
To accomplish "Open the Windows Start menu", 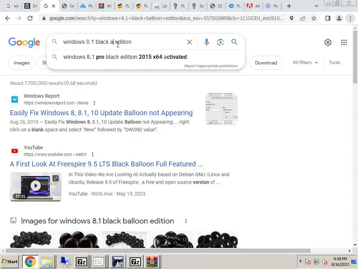I will [x=10, y=262].
